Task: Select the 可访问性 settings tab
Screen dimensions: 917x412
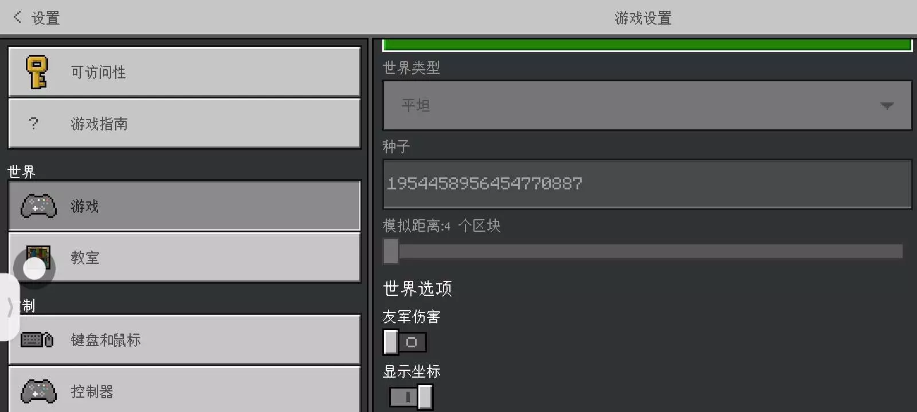Action: click(x=185, y=72)
